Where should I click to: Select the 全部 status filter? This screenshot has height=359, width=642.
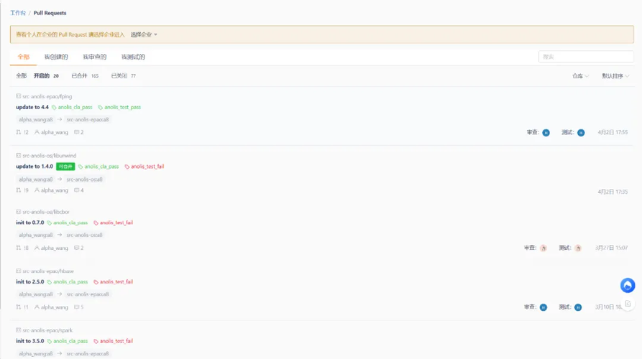click(22, 75)
